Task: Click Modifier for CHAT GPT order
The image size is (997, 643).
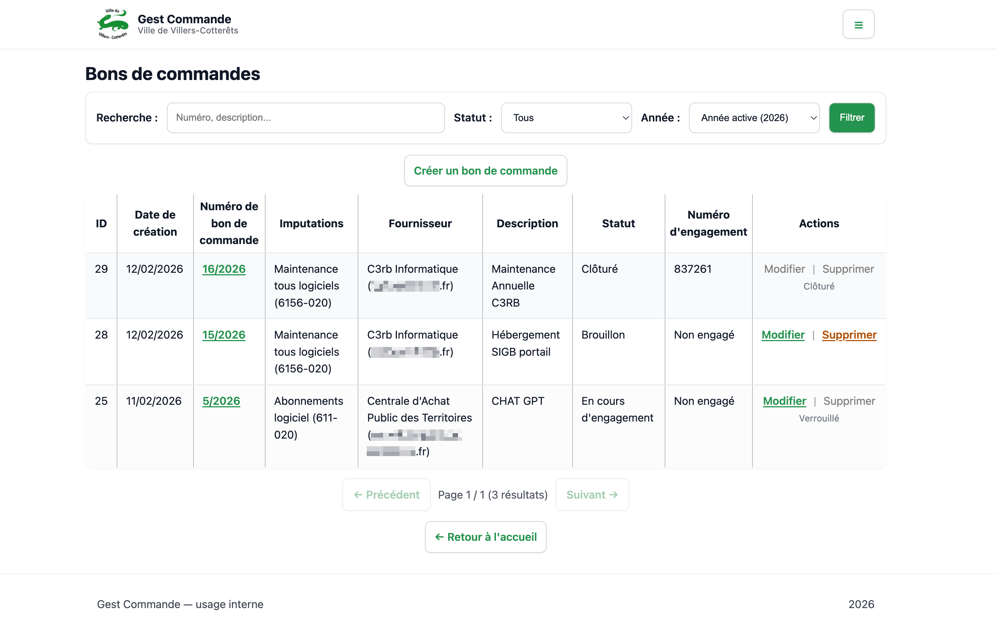Action: pos(784,401)
